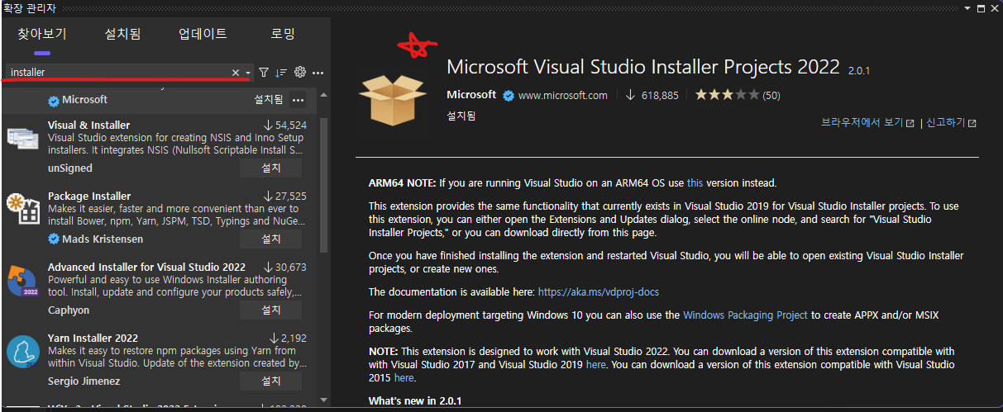Click the extension list vertical scrollbar
The height and width of the screenshot is (412, 1003).
click(x=324, y=184)
